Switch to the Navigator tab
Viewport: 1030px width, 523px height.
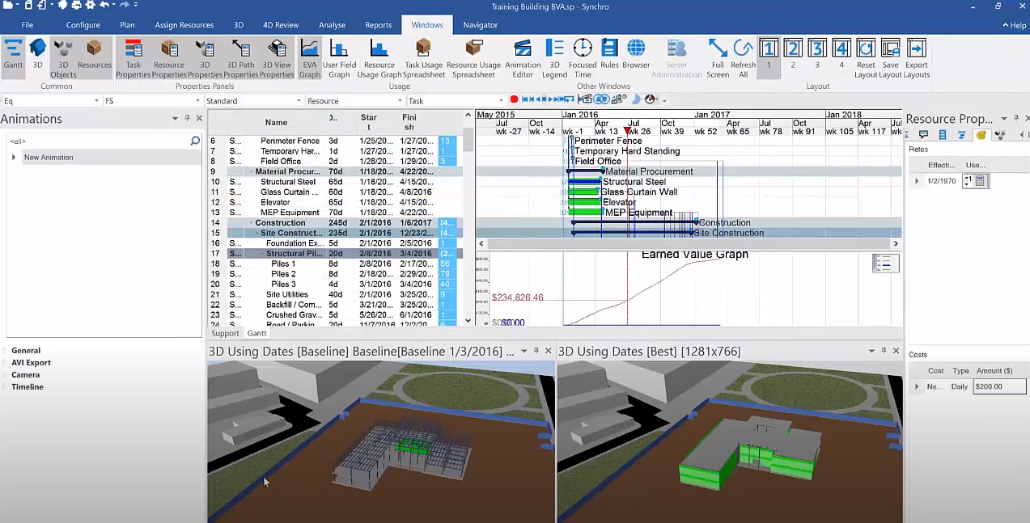[481, 25]
